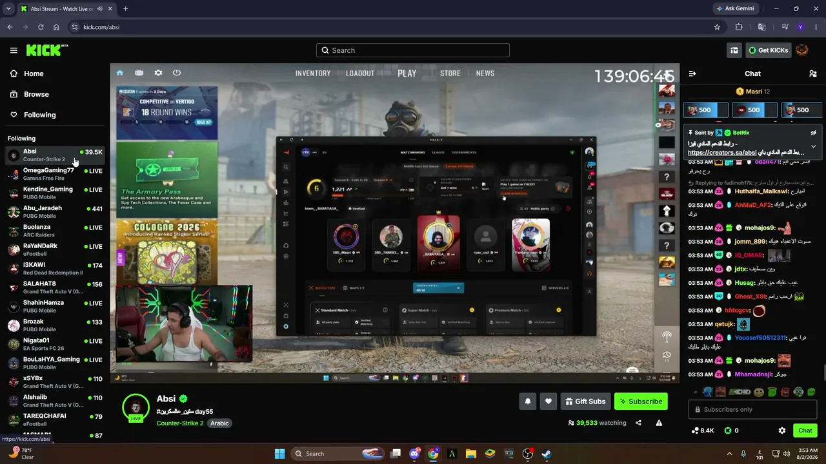
Task: Open the Windows Start menu
Action: 279,454
